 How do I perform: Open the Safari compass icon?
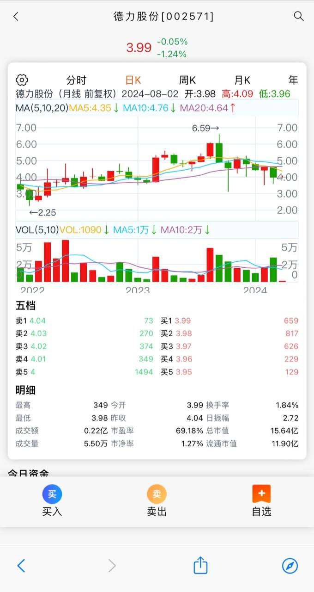point(290,565)
